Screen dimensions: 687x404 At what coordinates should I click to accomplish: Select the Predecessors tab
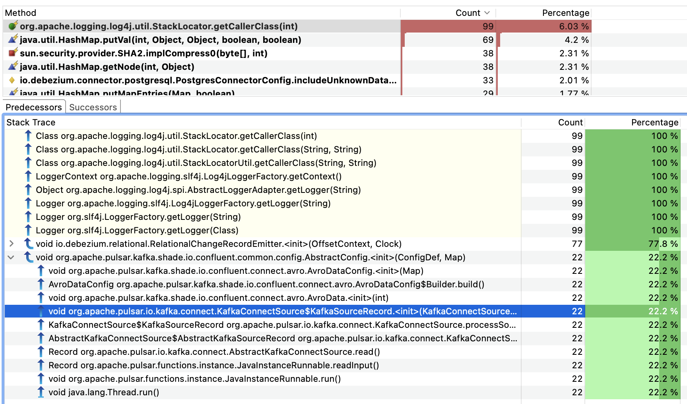(x=34, y=107)
